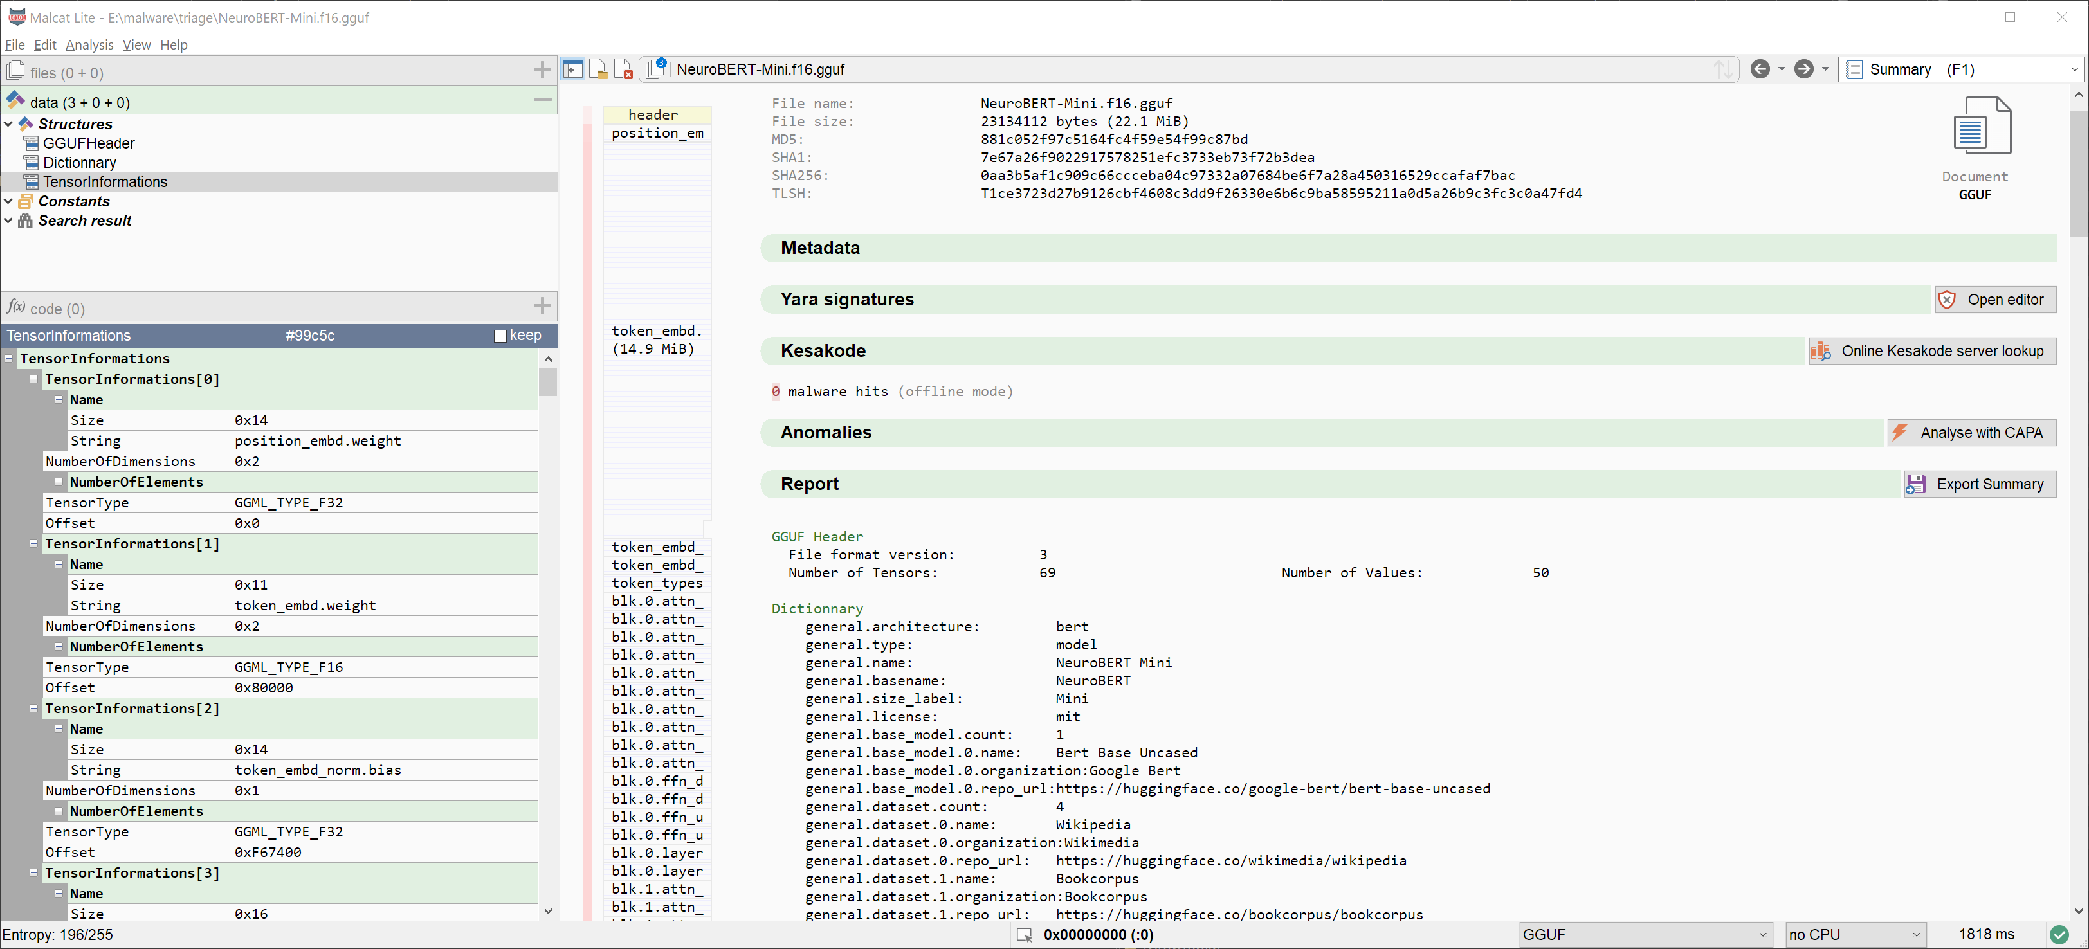Click the header block in file map
Image resolution: width=2089 pixels, height=949 pixels.
[x=657, y=115]
